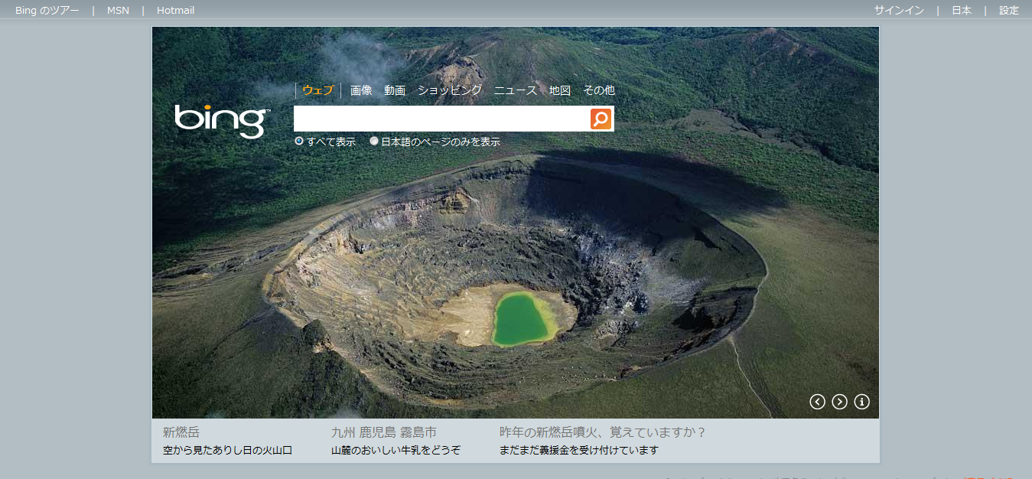The height and width of the screenshot is (479, 1032).
Task: Select 日本語のページのみを表示 radio option
Action: pyautogui.click(x=374, y=141)
